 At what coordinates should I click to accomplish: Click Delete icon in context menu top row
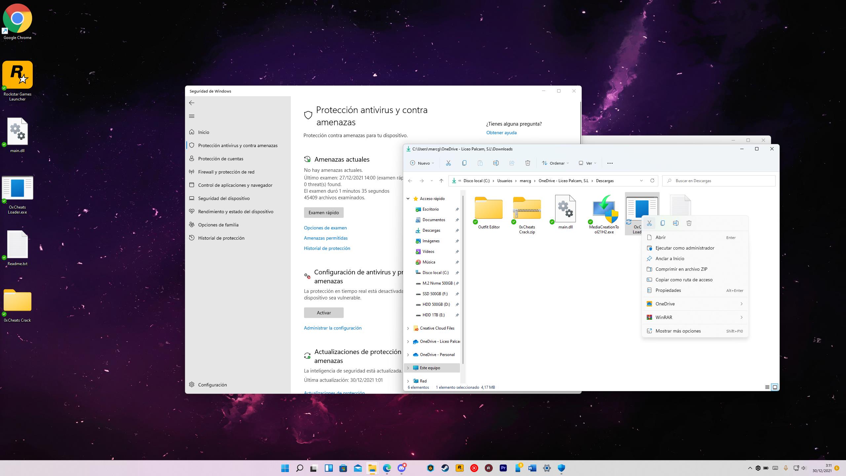point(689,223)
